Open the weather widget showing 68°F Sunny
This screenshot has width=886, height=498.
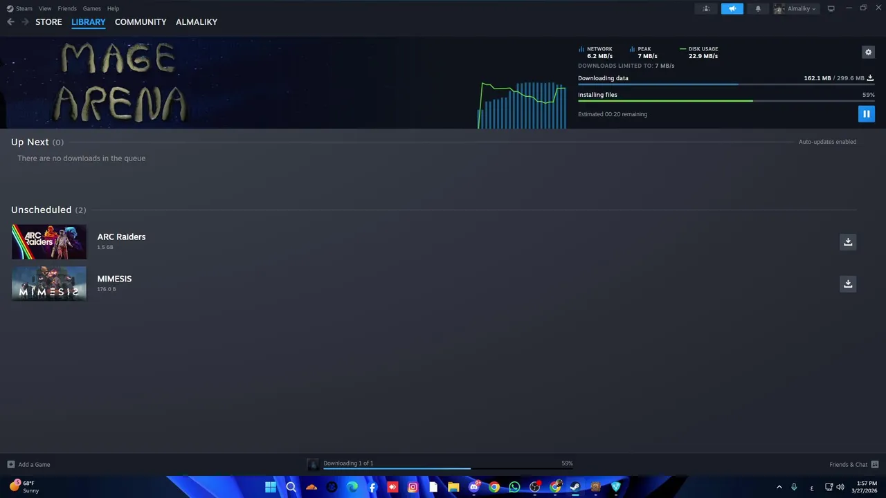tap(24, 487)
